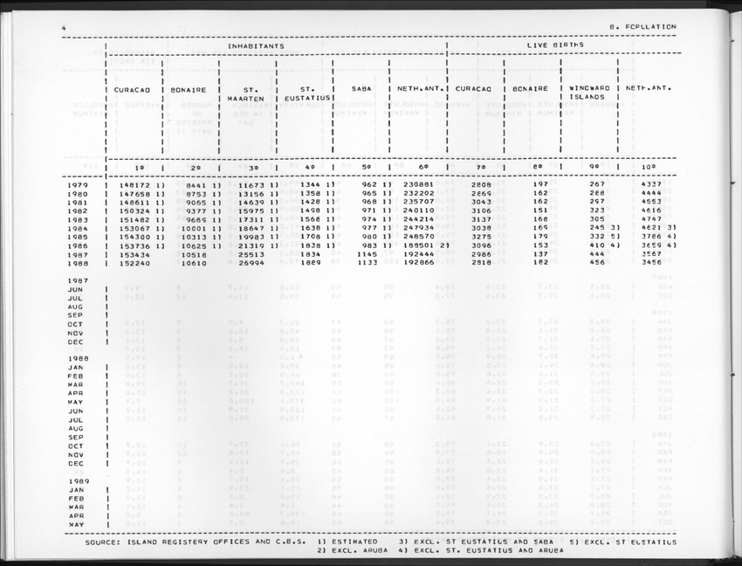Click Neth. Ant. live births value 4337

coord(639,185)
